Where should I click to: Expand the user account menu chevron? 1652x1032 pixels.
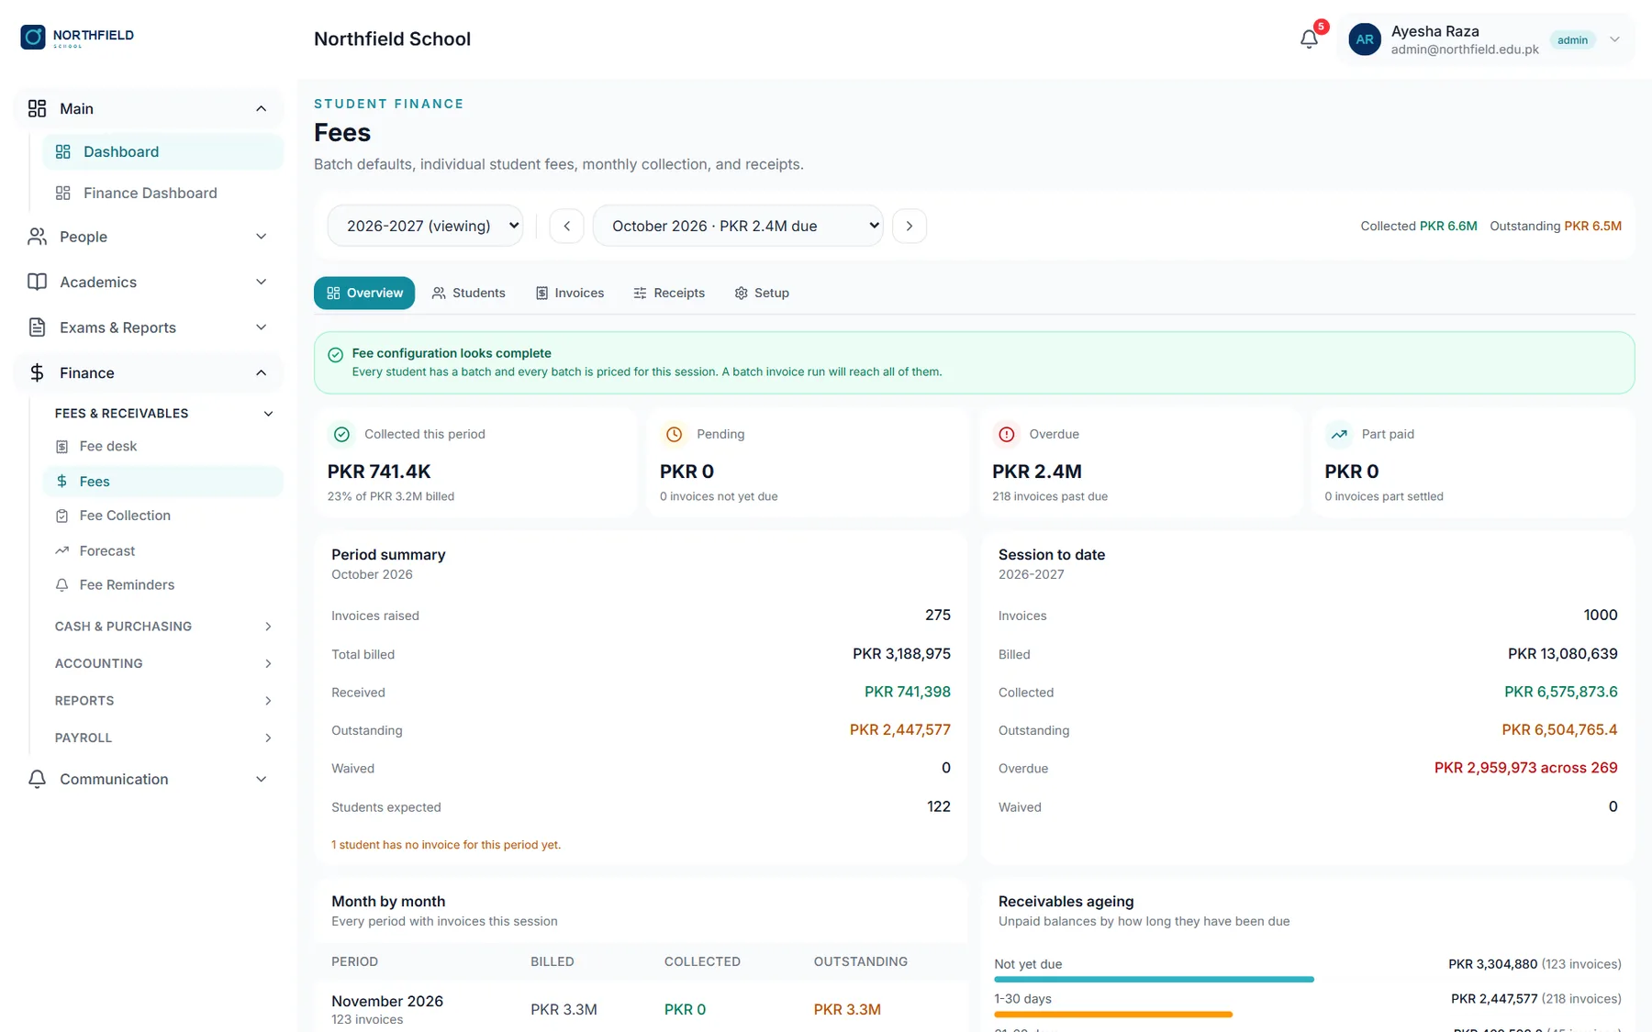[1614, 39]
